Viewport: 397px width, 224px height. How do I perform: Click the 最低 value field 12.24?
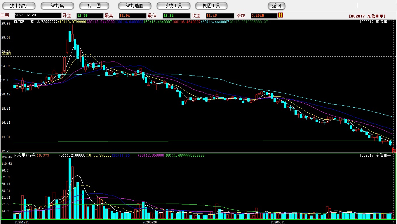click(177, 15)
